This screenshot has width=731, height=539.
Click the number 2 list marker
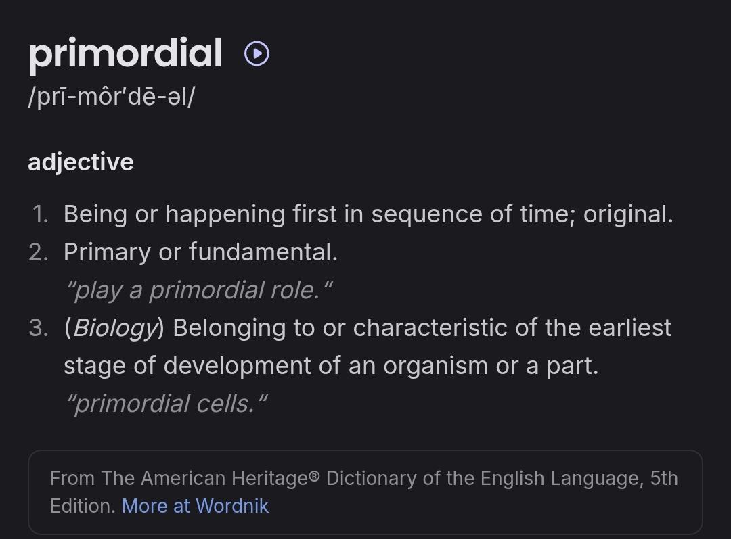[x=39, y=252]
